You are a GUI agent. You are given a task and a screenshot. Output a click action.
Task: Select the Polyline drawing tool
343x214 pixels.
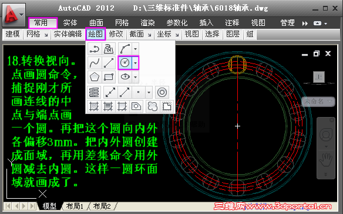[95, 49]
